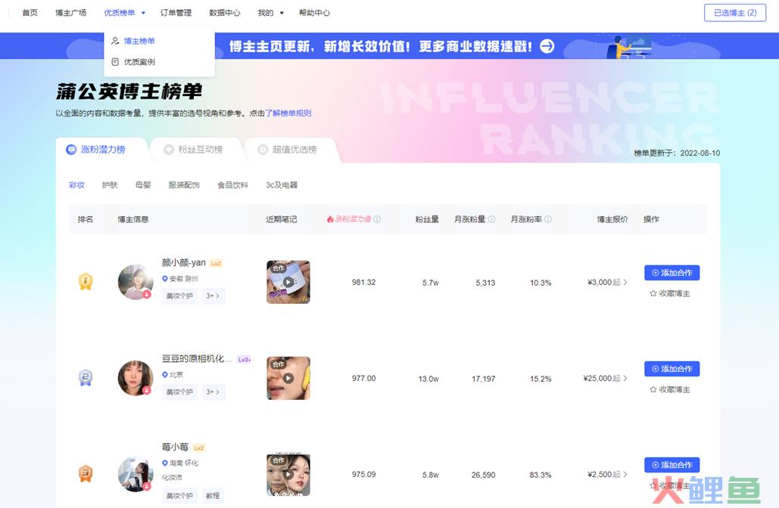Click the 教程 tag under 莓小莓

(x=213, y=496)
